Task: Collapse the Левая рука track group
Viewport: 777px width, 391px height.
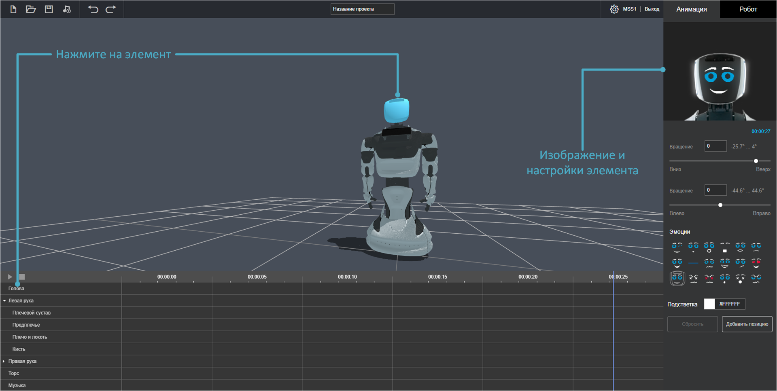Action: click(x=4, y=301)
